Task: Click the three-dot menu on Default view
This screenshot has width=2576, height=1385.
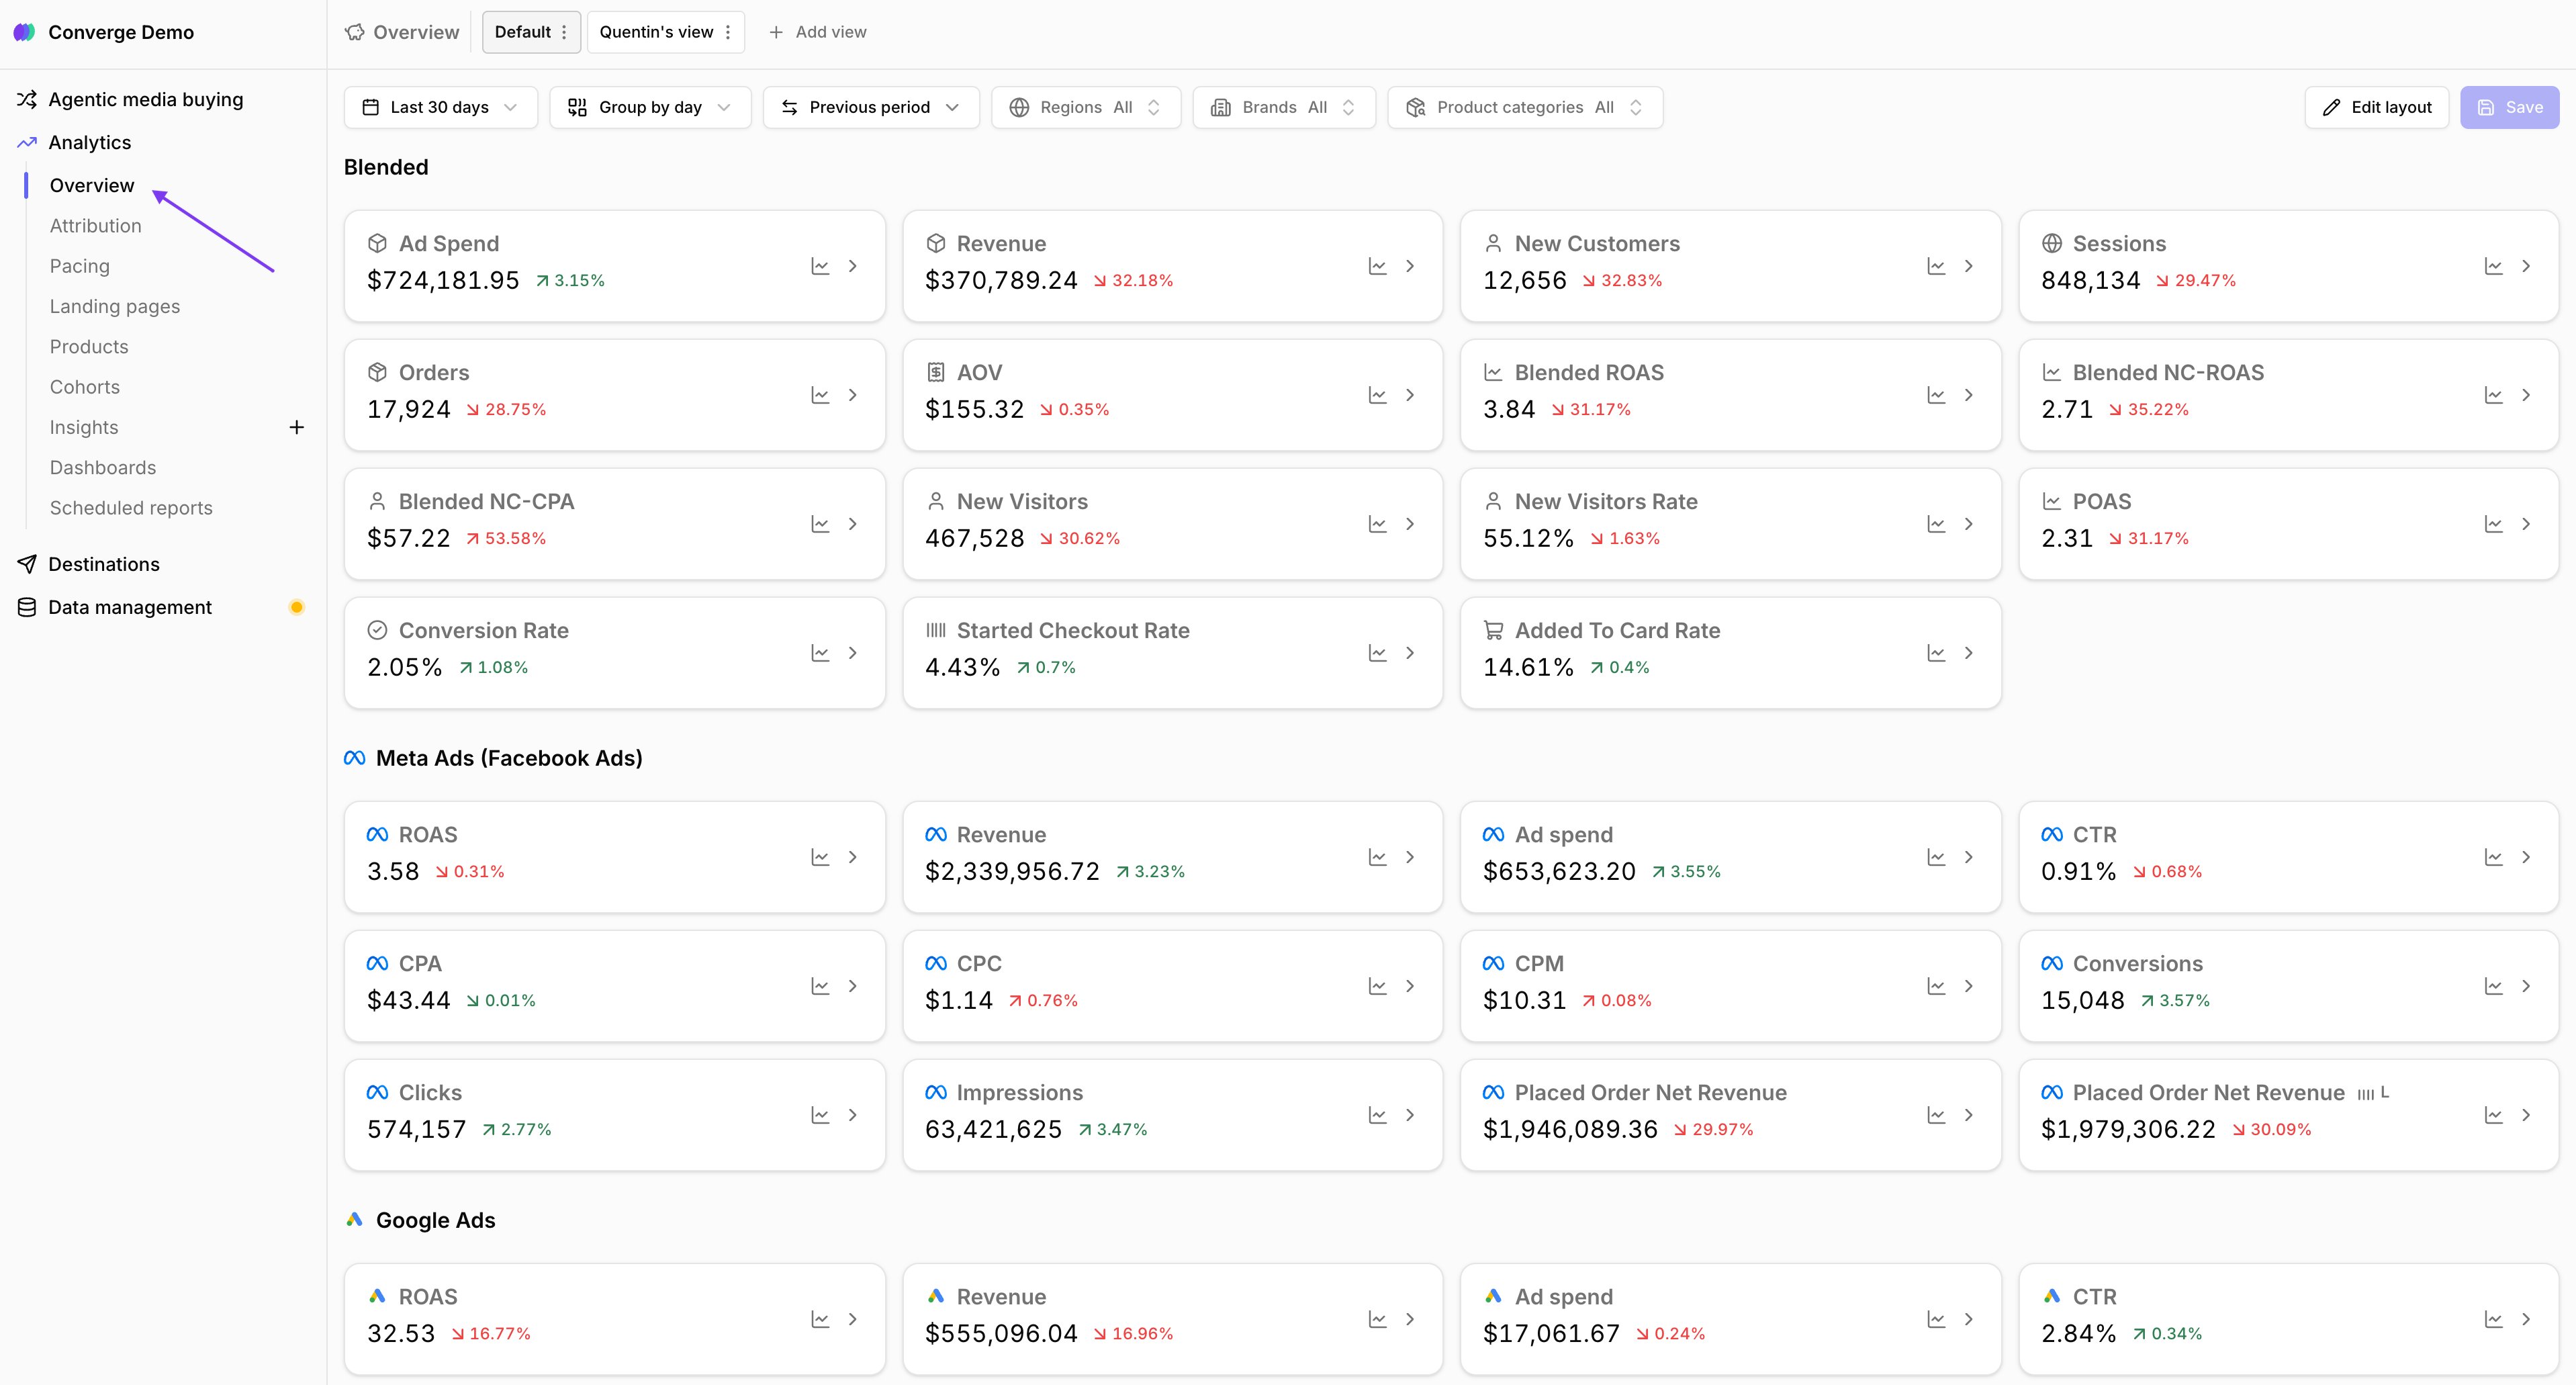Action: (x=564, y=32)
